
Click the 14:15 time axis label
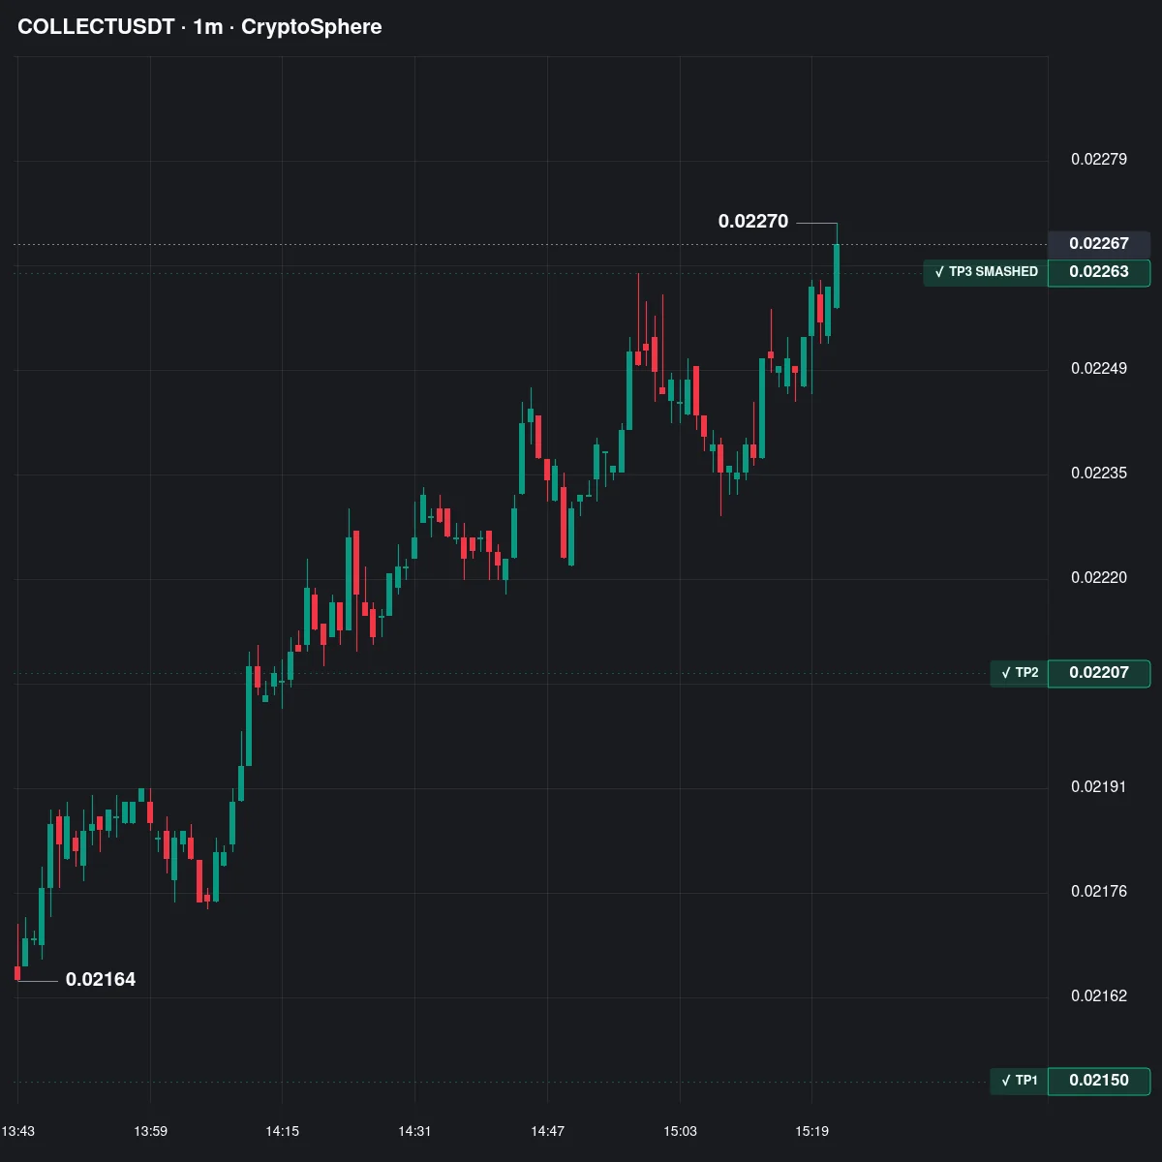pyautogui.click(x=283, y=1131)
